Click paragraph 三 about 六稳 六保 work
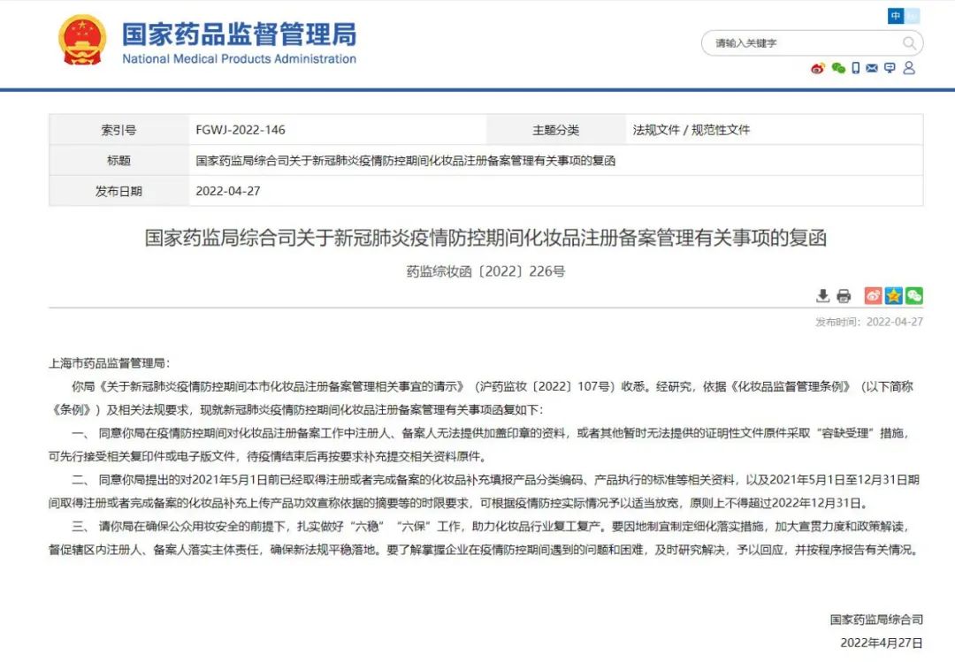The width and height of the screenshot is (955, 662). point(485,537)
